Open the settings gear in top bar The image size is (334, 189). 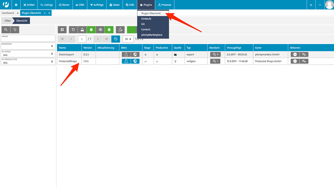coord(16,5)
